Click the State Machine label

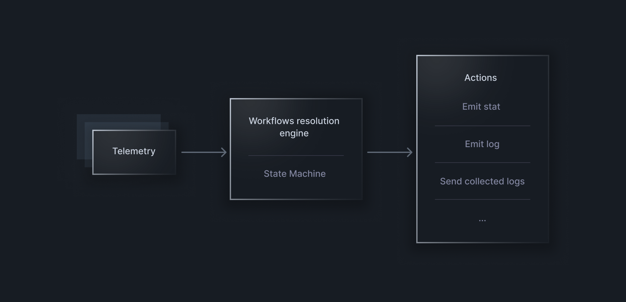click(294, 174)
